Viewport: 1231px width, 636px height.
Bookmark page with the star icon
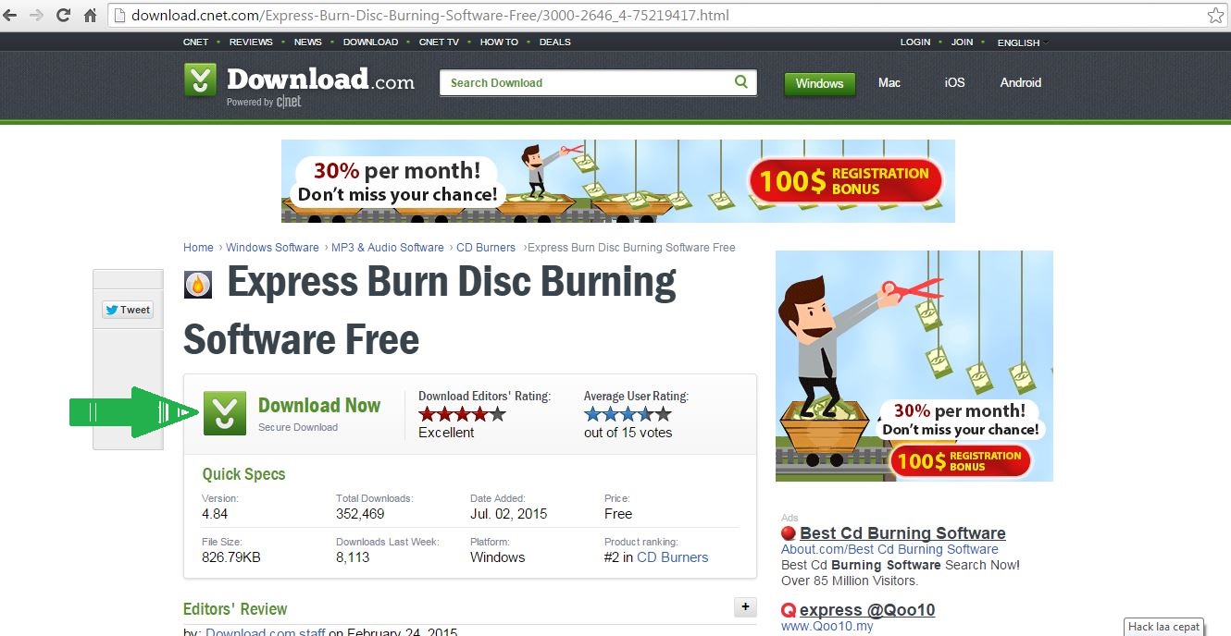tap(1215, 16)
